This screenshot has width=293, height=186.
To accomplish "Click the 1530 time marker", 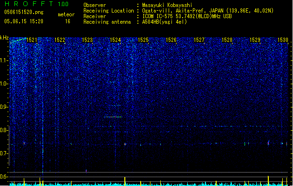I will (283, 40).
